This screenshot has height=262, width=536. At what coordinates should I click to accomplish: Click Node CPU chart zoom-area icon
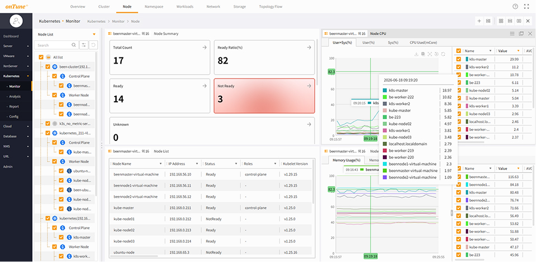(x=430, y=54)
